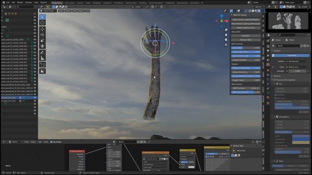Viewport: 312px width, 175px height.
Task: Click Bake Indirect Lighting (Default) button
Action: (x=246, y=19)
